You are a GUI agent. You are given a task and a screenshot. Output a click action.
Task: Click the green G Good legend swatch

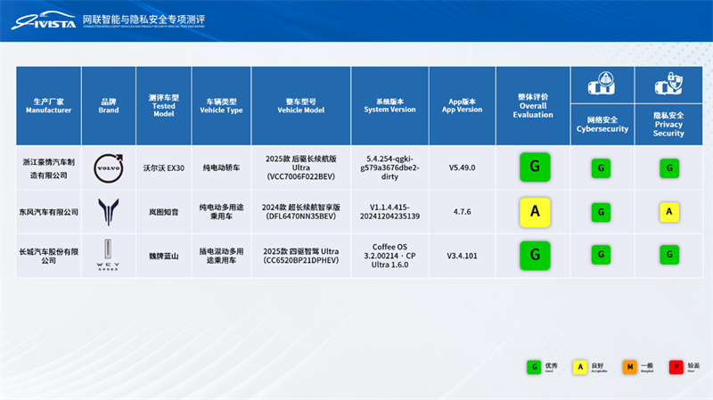(x=534, y=366)
